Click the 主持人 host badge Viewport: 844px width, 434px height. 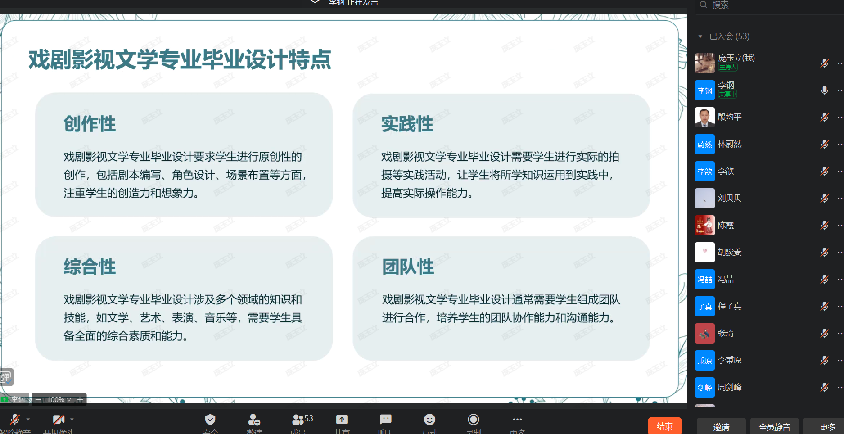point(728,68)
